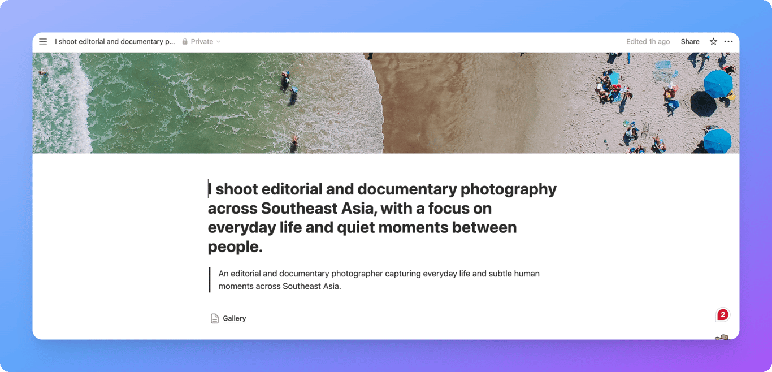
Task: Click the Share button
Action: 689,41
